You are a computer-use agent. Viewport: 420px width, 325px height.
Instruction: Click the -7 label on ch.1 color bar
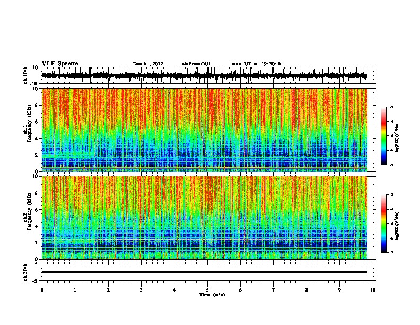(x=391, y=165)
